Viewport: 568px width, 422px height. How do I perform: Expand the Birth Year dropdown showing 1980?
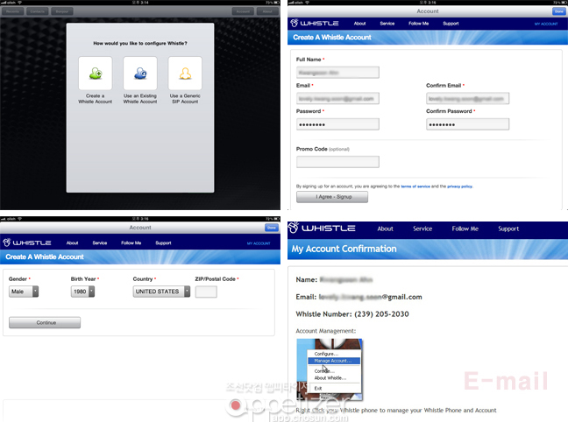pyautogui.click(x=82, y=292)
